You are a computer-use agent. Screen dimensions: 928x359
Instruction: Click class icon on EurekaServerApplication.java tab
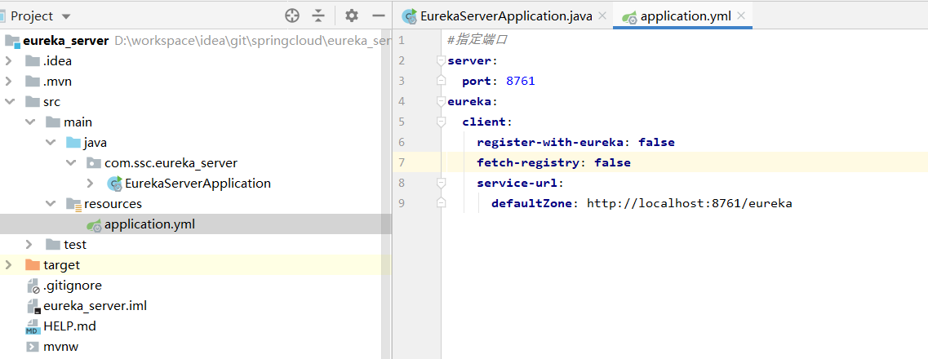[409, 16]
